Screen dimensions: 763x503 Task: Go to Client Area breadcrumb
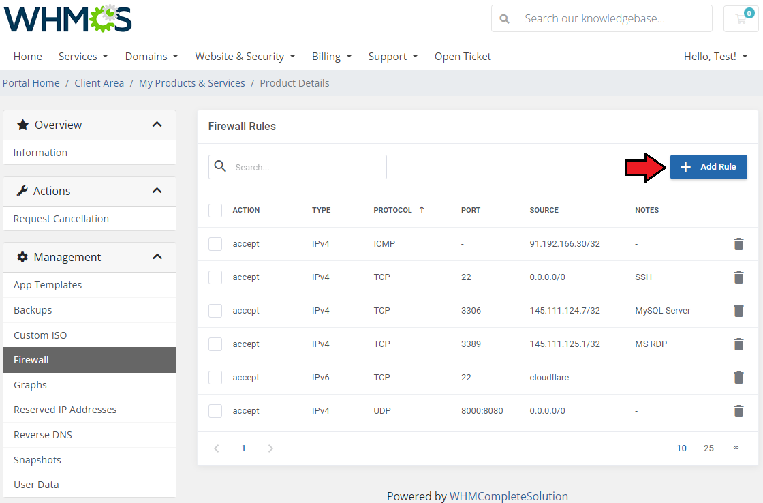(99, 83)
